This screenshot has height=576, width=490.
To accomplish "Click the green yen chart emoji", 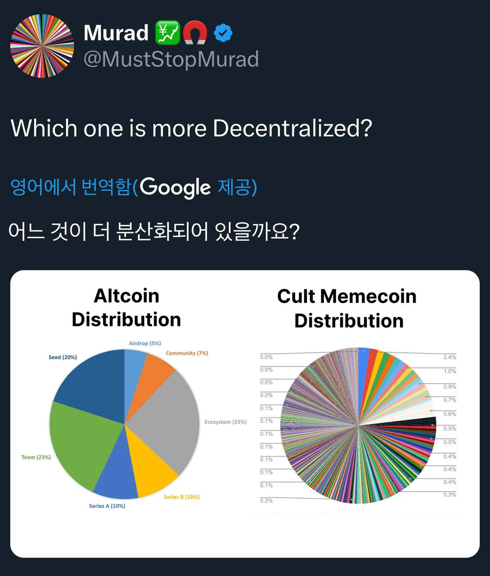I will pyautogui.click(x=167, y=33).
